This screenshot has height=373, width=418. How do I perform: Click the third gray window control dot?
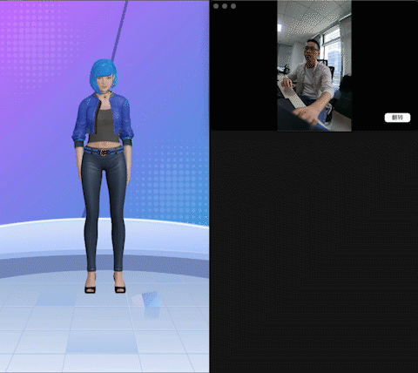tap(233, 6)
